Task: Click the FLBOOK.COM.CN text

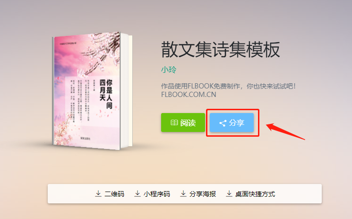Action: [189, 95]
